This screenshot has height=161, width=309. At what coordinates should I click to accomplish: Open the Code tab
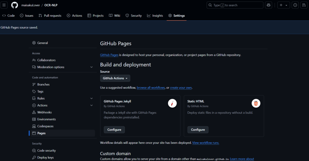pos(8,16)
